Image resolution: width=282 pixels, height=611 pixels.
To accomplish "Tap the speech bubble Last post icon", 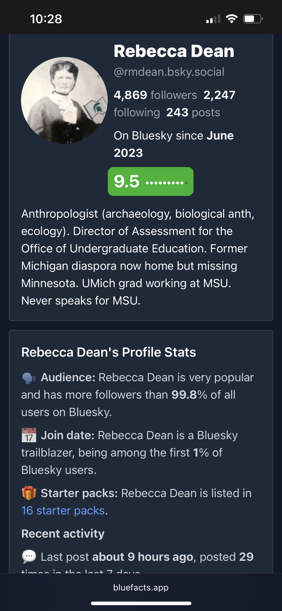I will tap(29, 557).
